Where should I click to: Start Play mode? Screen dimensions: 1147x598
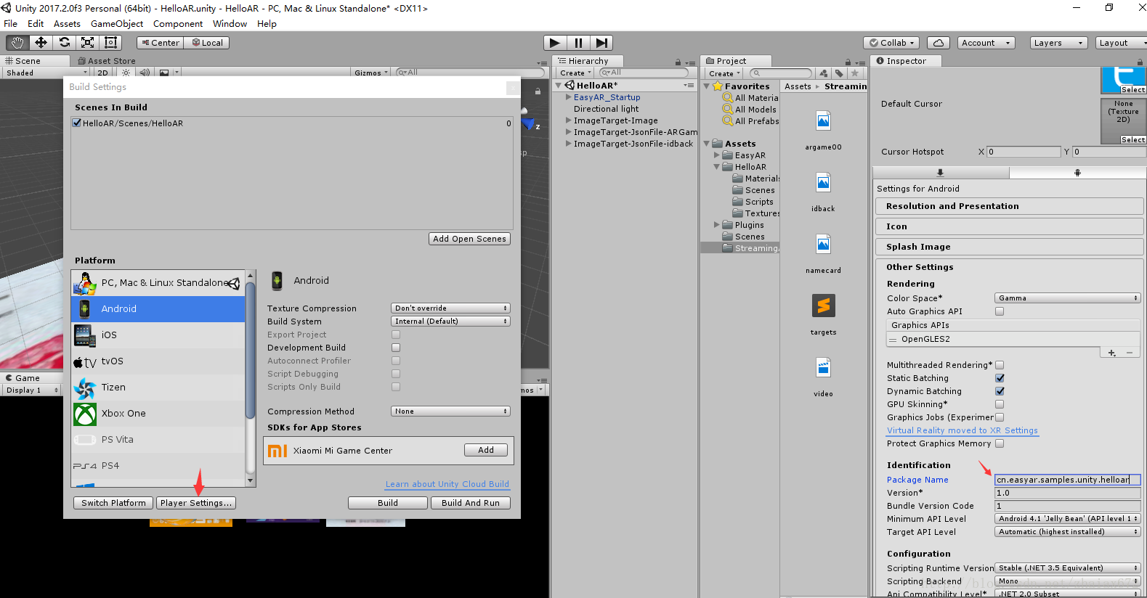pos(555,43)
